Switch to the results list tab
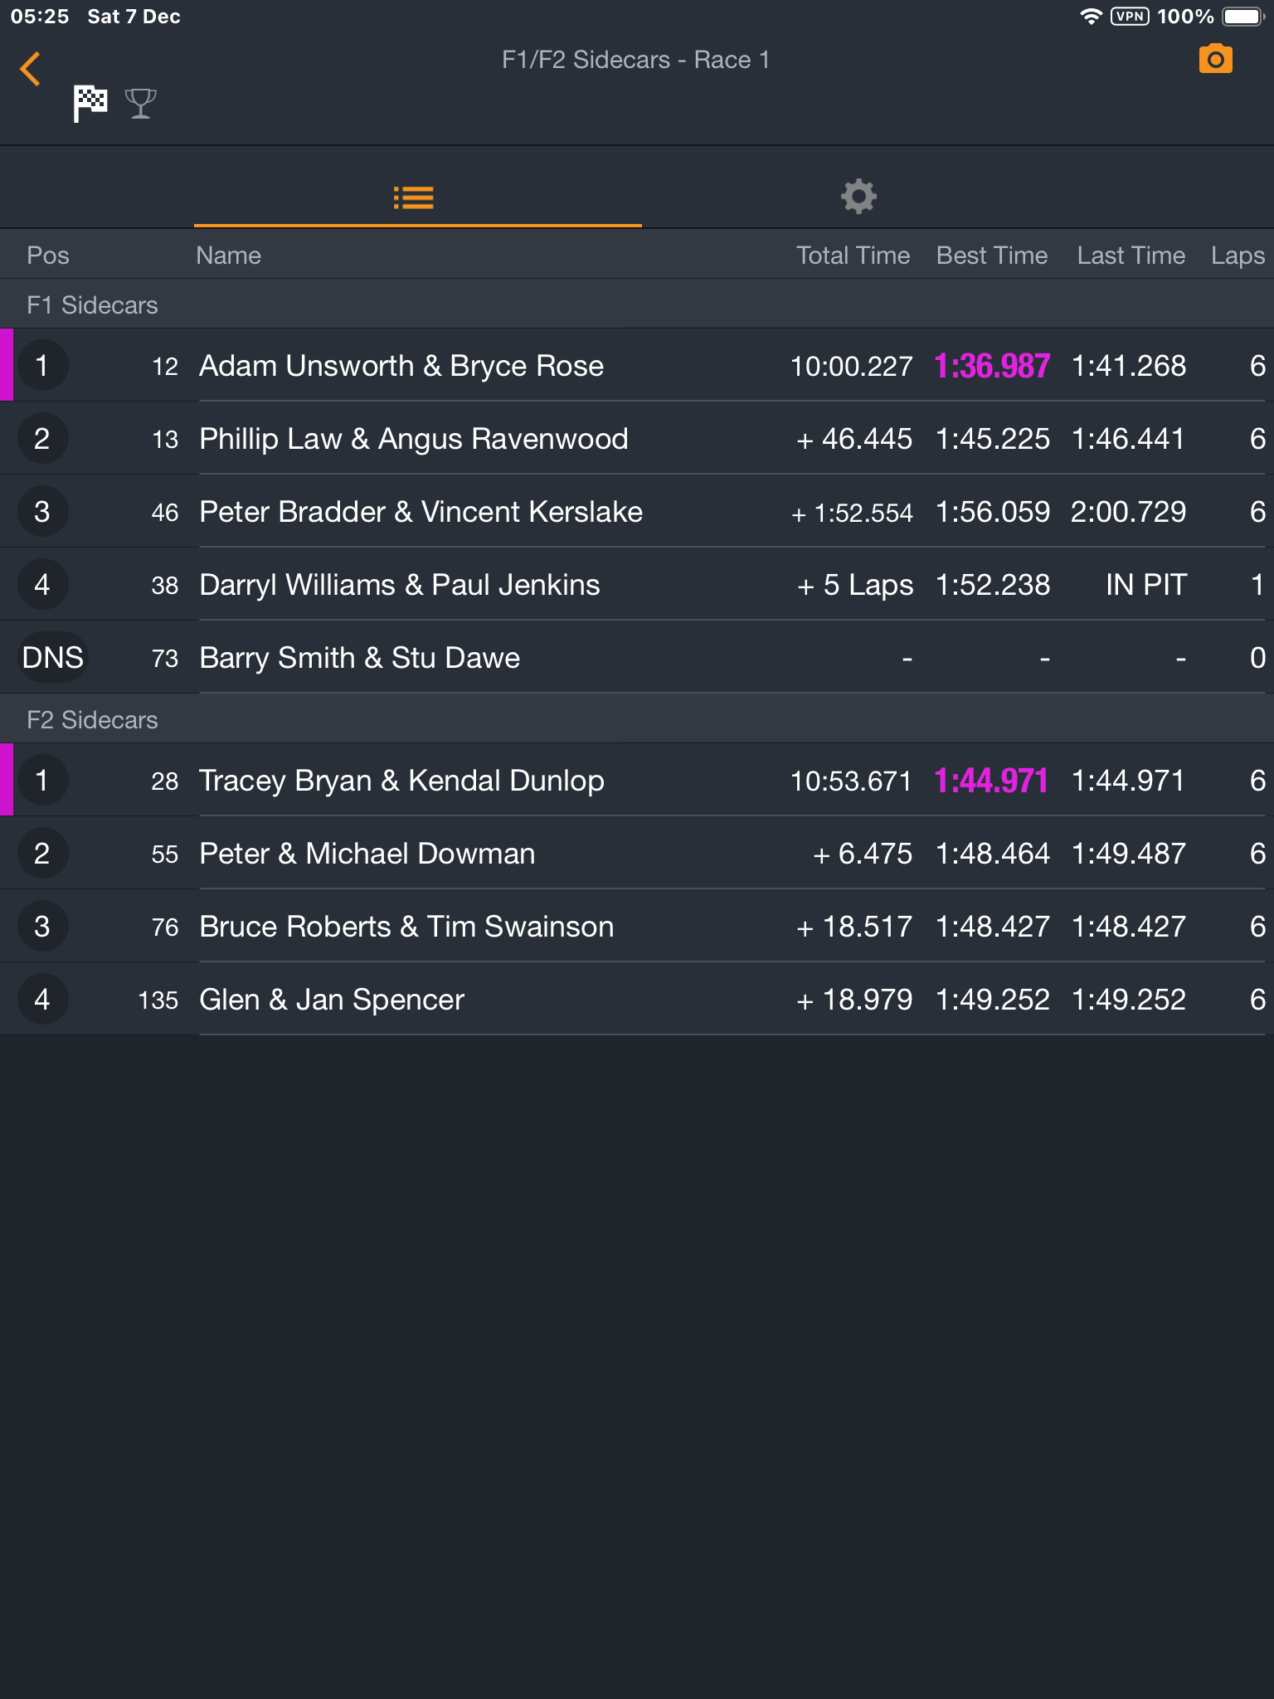 pyautogui.click(x=414, y=197)
